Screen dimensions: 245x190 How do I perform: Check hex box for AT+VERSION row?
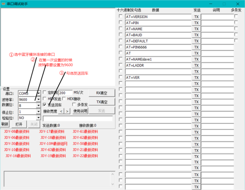click(120, 16)
